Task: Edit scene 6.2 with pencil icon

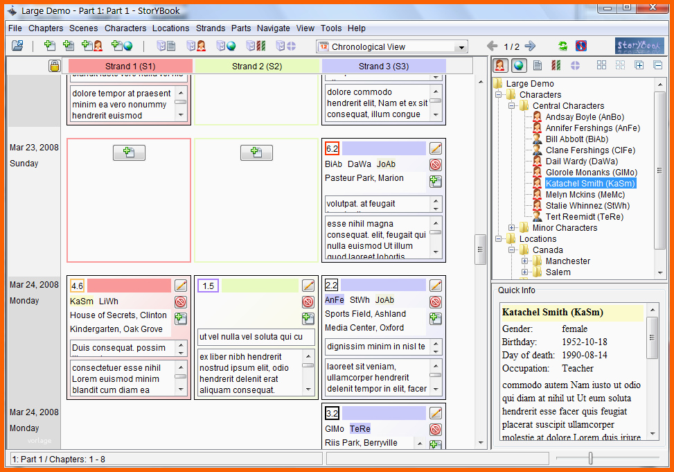Action: pos(436,148)
